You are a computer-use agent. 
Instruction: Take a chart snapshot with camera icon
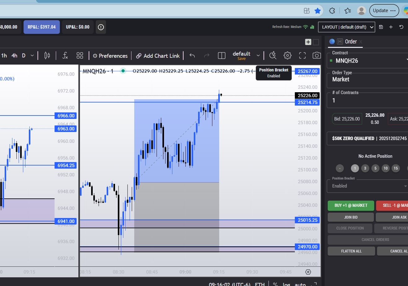pos(317,56)
